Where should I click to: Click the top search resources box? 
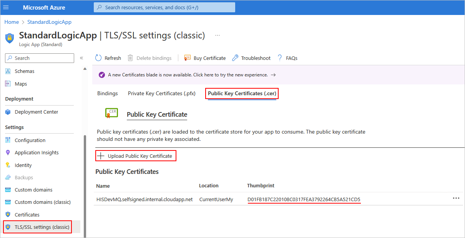(164, 7)
